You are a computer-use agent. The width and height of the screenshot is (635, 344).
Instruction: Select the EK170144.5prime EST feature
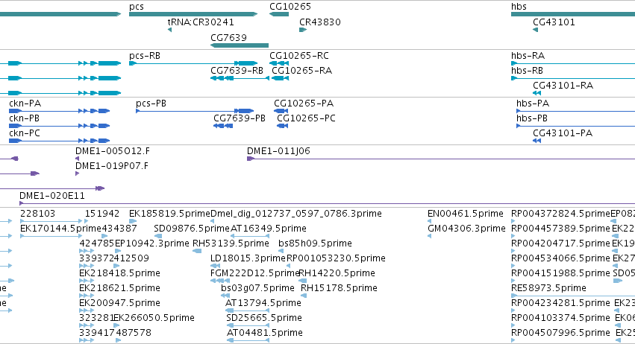(51, 236)
